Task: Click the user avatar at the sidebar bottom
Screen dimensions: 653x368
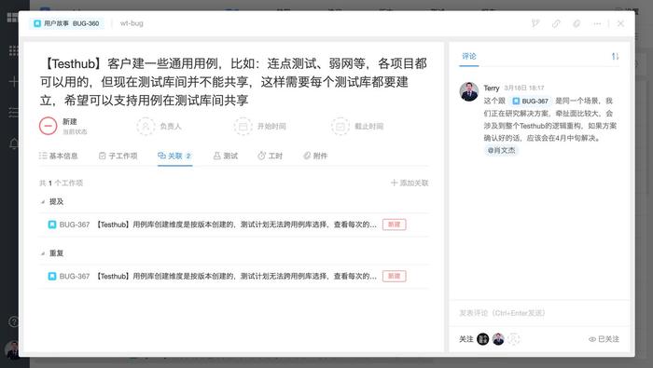Action: (x=12, y=350)
